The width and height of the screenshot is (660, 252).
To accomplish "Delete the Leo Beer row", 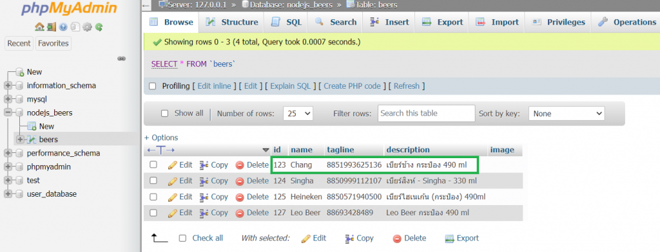I will (252, 213).
